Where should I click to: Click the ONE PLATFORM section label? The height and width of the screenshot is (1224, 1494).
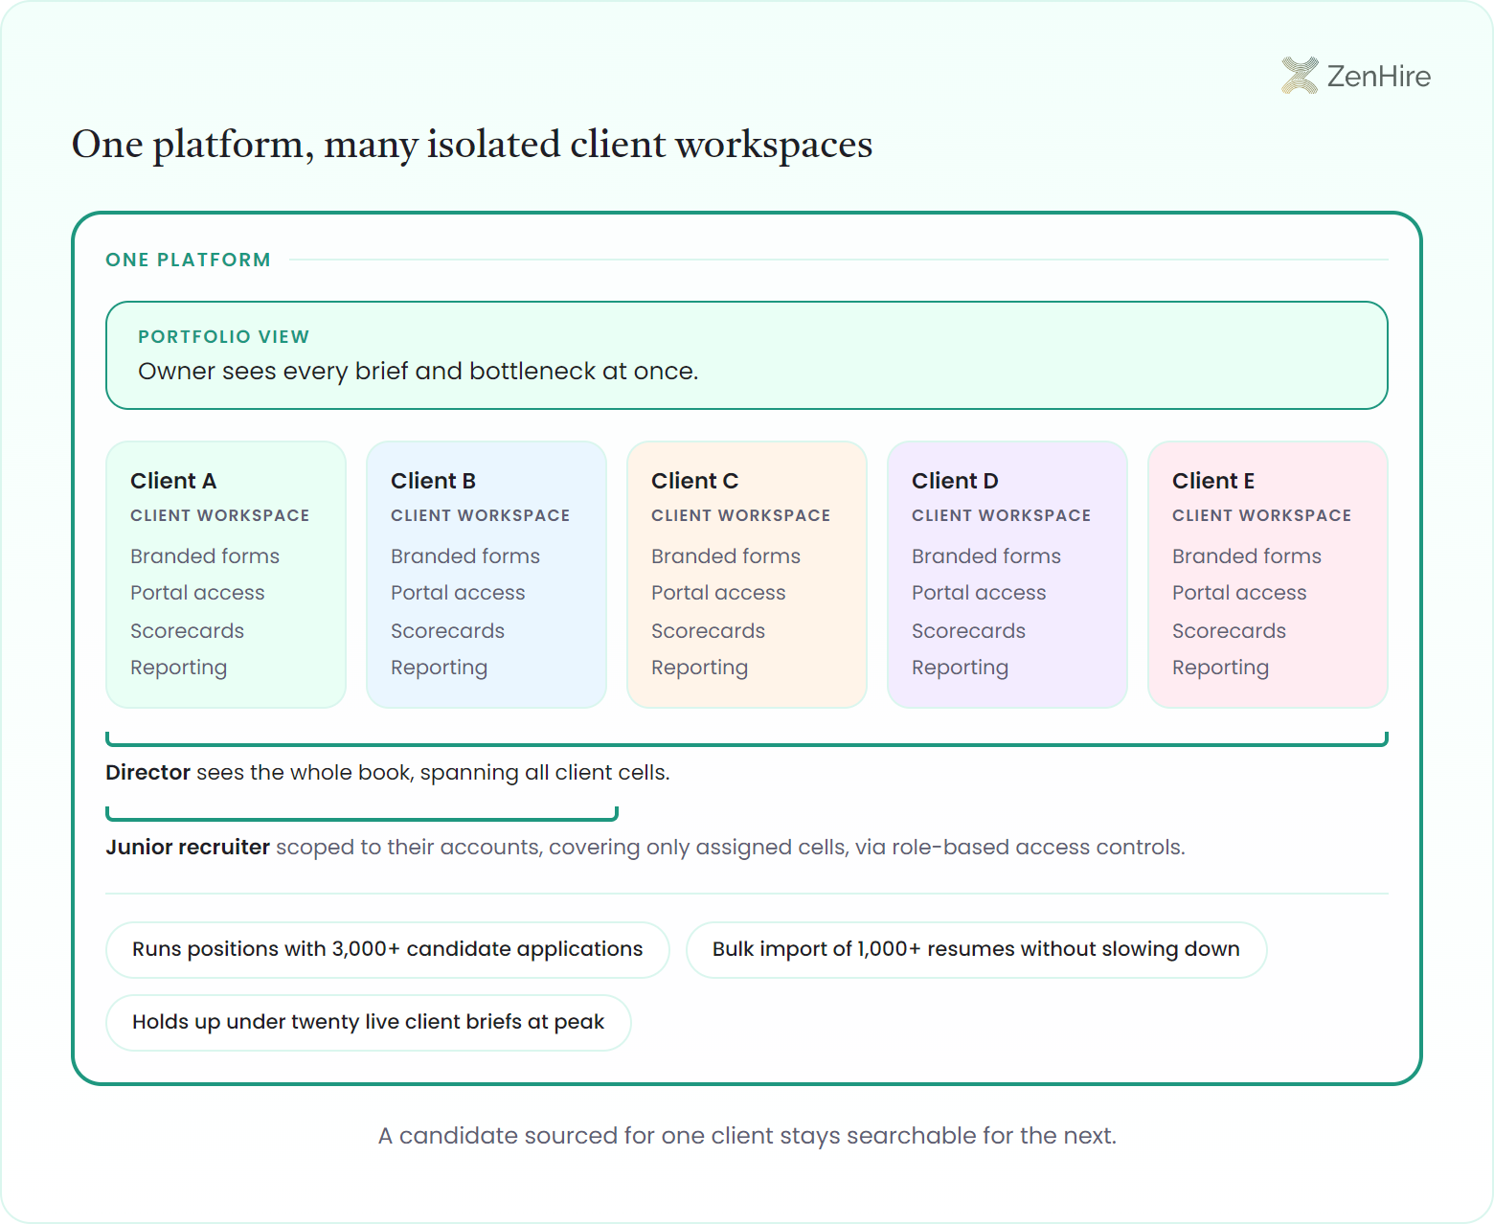(x=189, y=260)
